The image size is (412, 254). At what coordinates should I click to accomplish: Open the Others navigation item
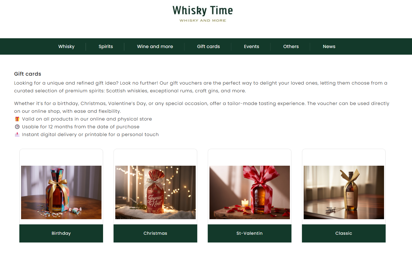291,47
